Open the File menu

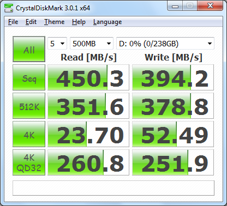[13, 22]
